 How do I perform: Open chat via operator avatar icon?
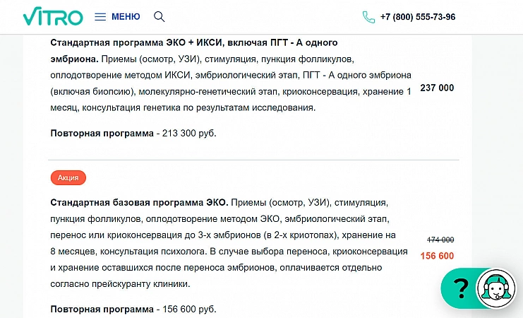click(497, 289)
